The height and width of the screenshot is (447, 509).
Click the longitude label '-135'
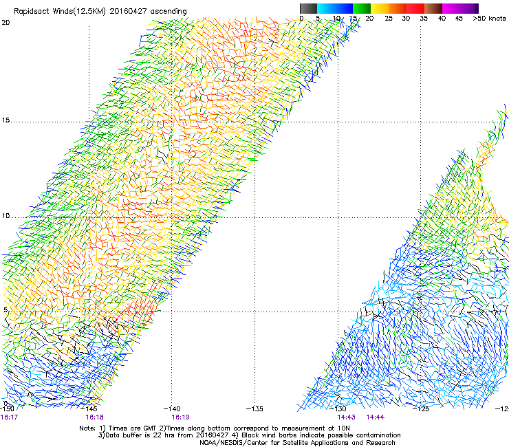coord(254,408)
